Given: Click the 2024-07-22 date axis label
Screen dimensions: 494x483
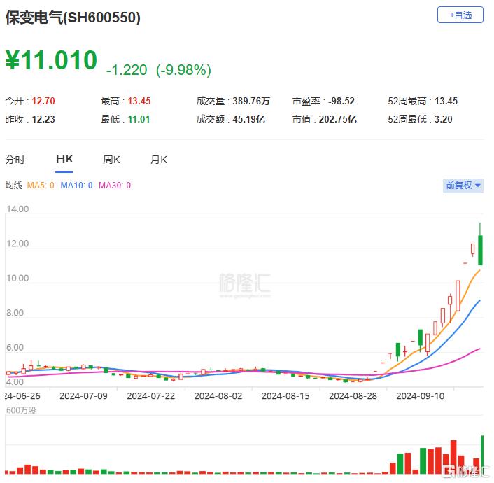Looking at the screenshot, I should point(151,396).
